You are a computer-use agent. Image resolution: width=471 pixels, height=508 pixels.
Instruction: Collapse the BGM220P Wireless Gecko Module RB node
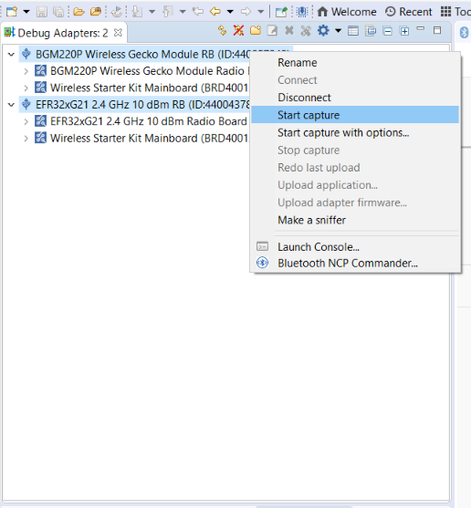[x=11, y=55]
